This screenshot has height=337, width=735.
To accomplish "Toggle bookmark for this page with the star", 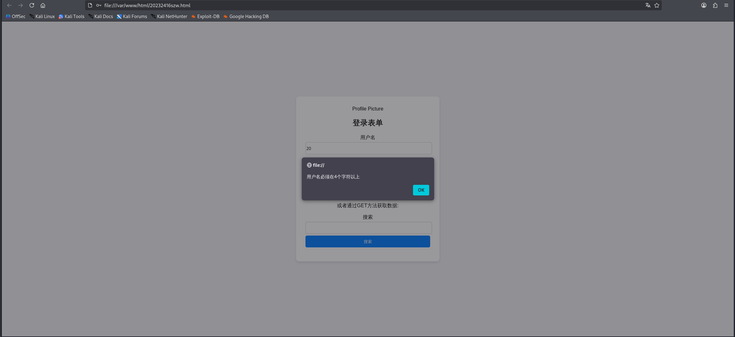I will click(x=657, y=5).
